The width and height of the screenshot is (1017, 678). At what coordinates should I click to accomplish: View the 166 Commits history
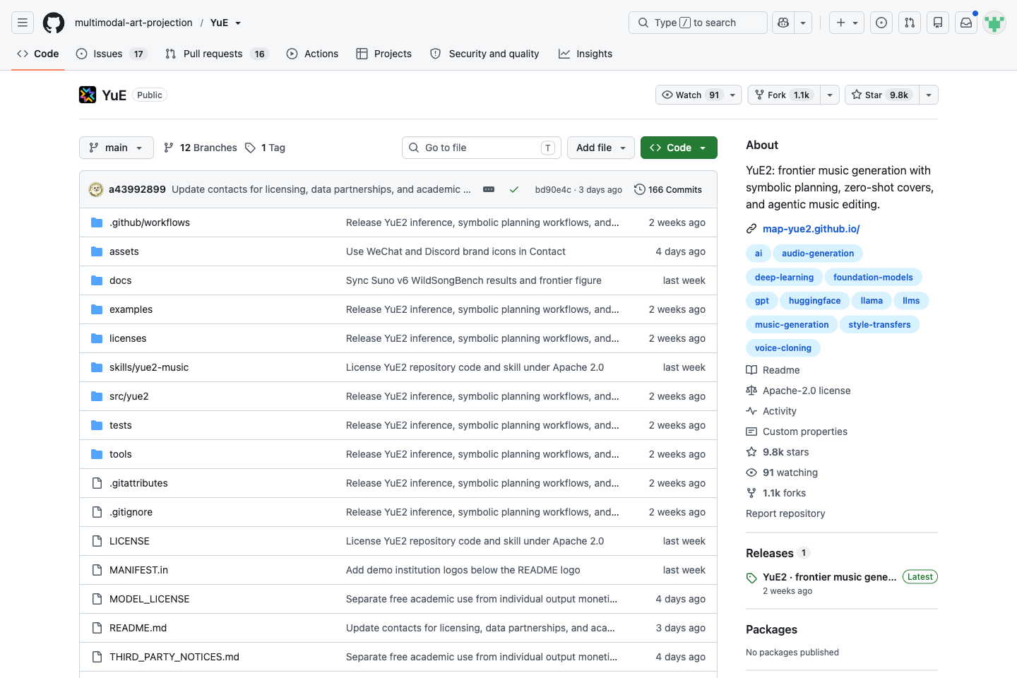pyautogui.click(x=668, y=189)
